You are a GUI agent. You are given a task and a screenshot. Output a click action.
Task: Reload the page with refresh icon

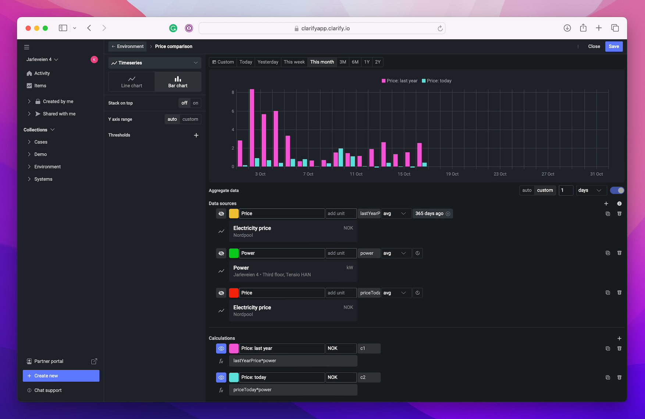click(x=440, y=28)
